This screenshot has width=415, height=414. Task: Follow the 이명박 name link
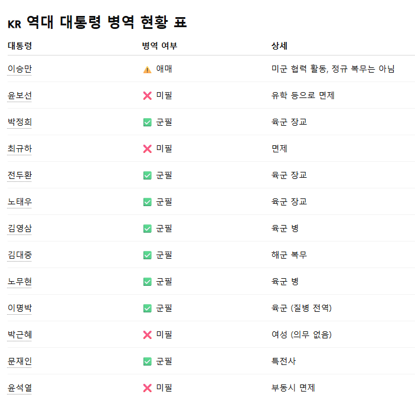tap(19, 308)
